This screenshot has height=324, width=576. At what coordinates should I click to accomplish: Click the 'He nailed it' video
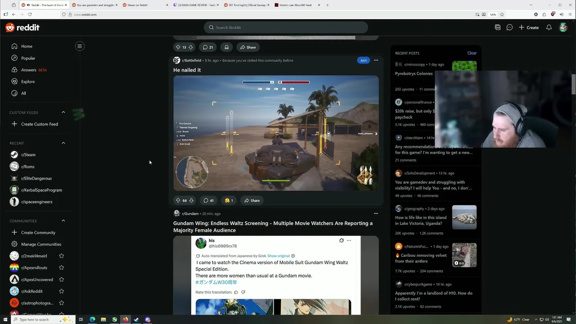(276, 133)
